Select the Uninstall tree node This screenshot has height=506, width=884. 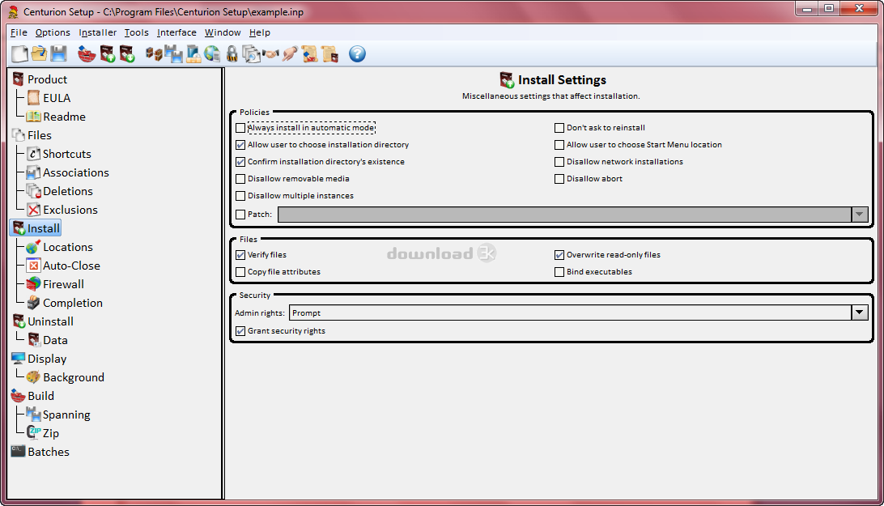[x=50, y=321]
